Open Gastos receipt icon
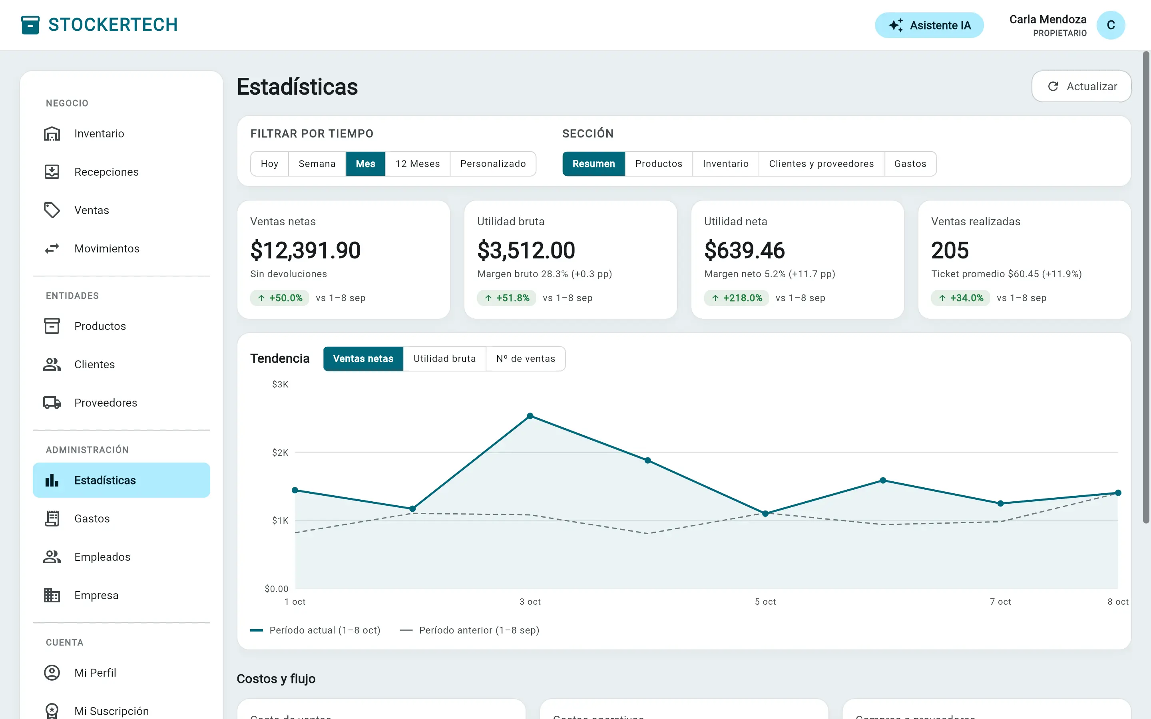Screen dimensions: 1151x719 click(52, 518)
